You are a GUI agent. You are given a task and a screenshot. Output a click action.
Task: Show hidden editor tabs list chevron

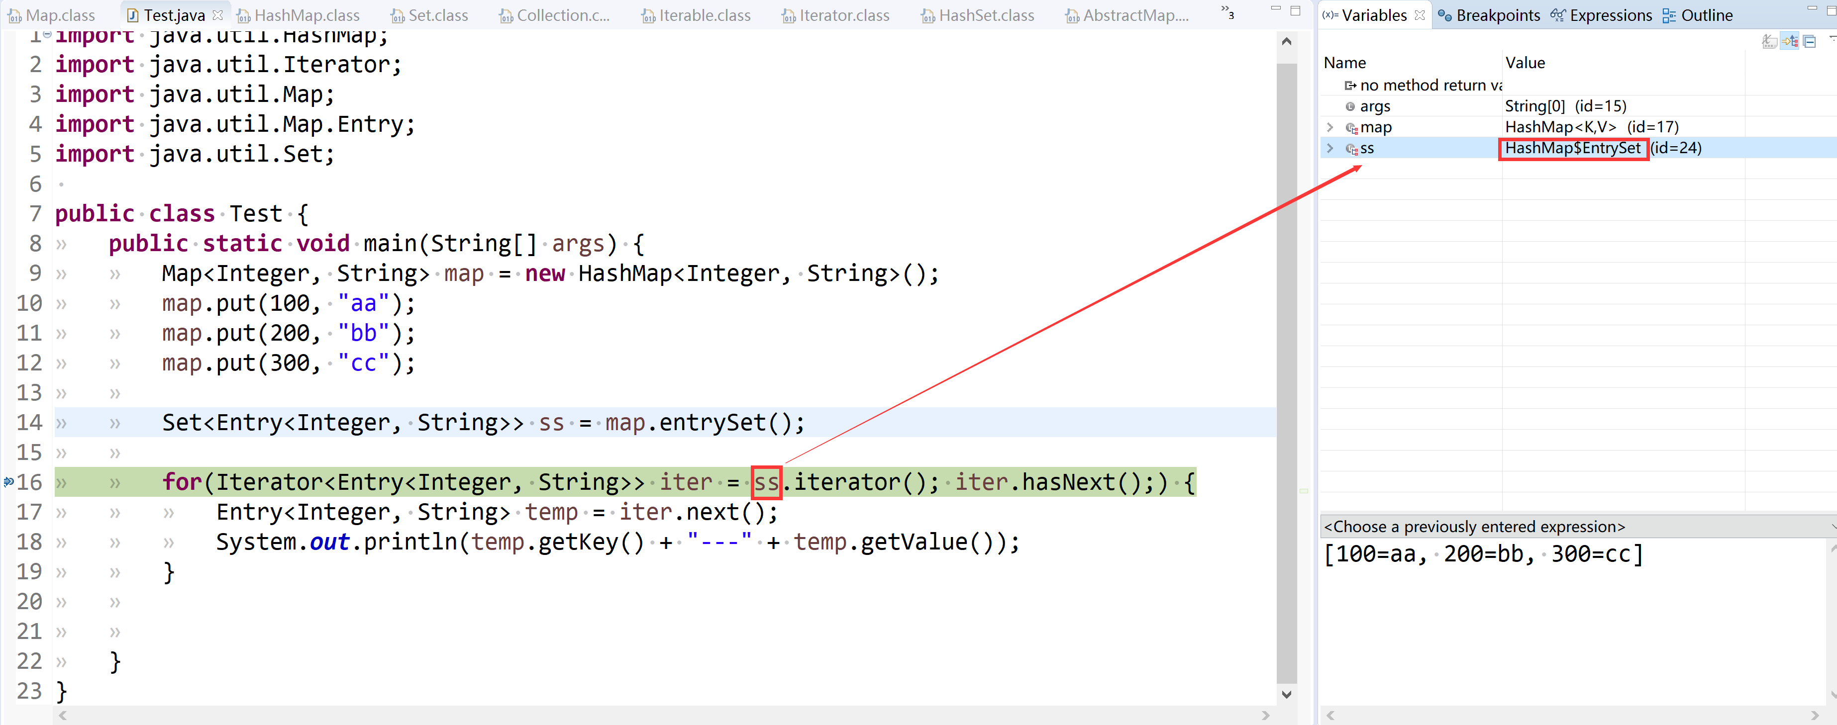coord(1226,11)
